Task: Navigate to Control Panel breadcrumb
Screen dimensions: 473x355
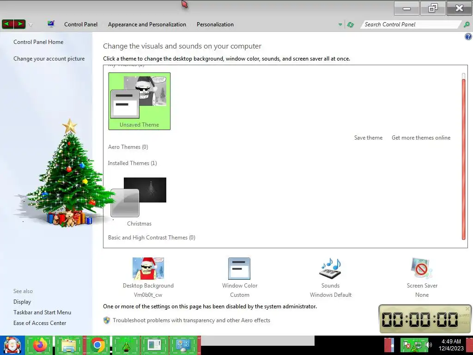Action: [x=81, y=24]
